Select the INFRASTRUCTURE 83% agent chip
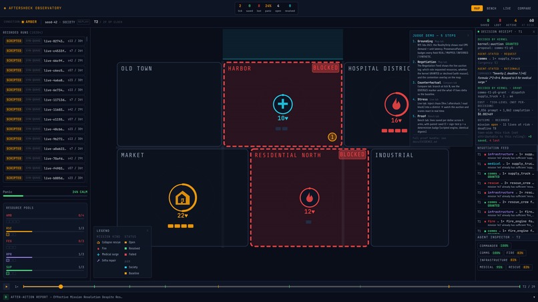The height and width of the screenshot is (302, 538). click(498, 260)
